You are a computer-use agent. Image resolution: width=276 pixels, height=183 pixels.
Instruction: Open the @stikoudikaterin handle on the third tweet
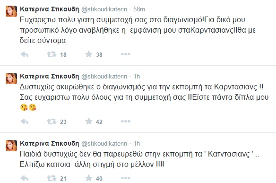click(104, 144)
